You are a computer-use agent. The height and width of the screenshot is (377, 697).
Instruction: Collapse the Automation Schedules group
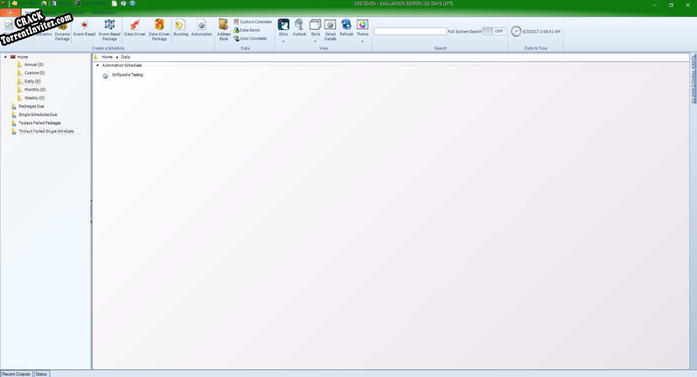click(98, 65)
